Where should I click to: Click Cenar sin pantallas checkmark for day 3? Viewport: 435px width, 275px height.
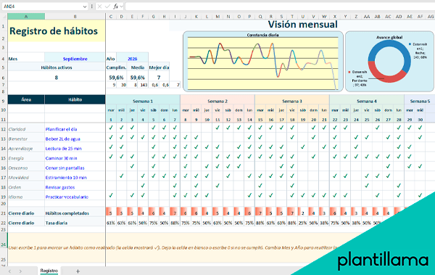click(x=133, y=166)
